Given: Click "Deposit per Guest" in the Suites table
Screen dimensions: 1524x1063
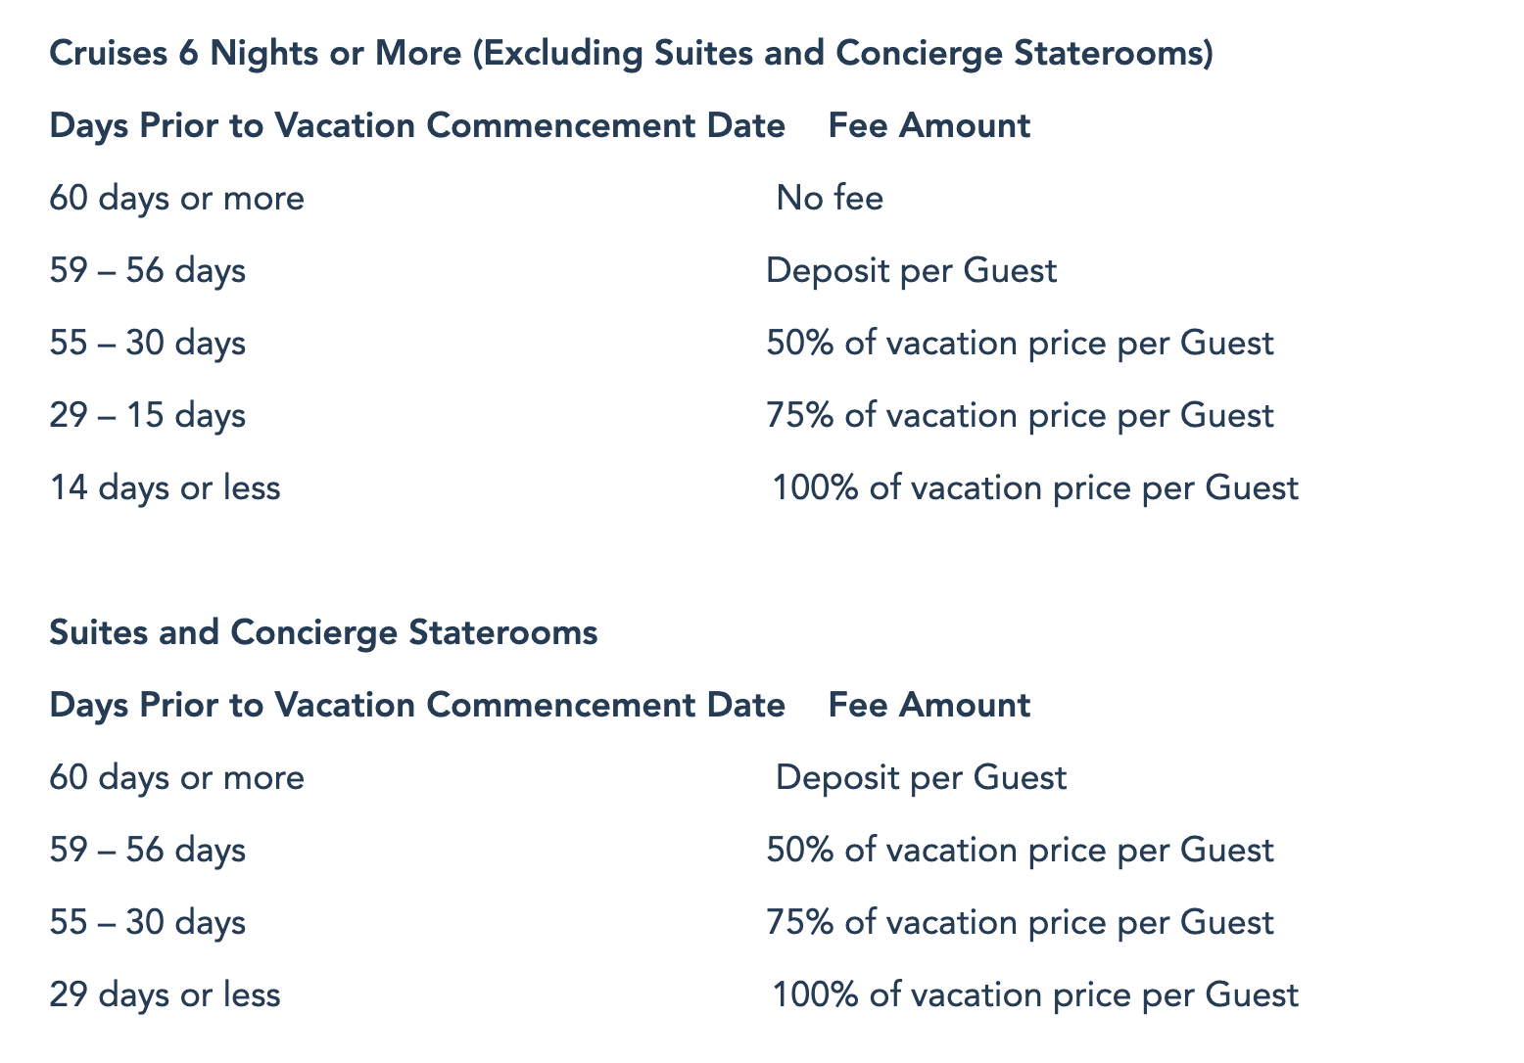Looking at the screenshot, I should tap(921, 778).
